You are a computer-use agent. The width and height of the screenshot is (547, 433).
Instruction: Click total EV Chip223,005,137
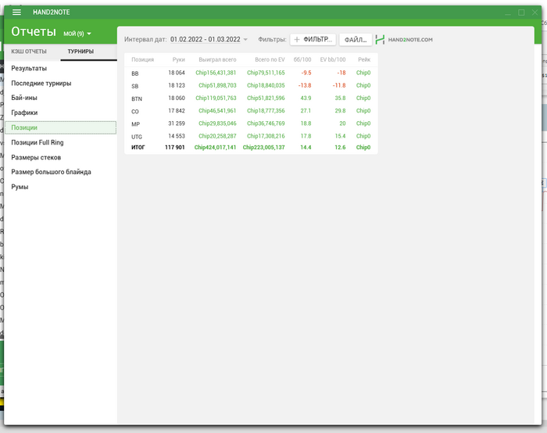pyautogui.click(x=264, y=147)
